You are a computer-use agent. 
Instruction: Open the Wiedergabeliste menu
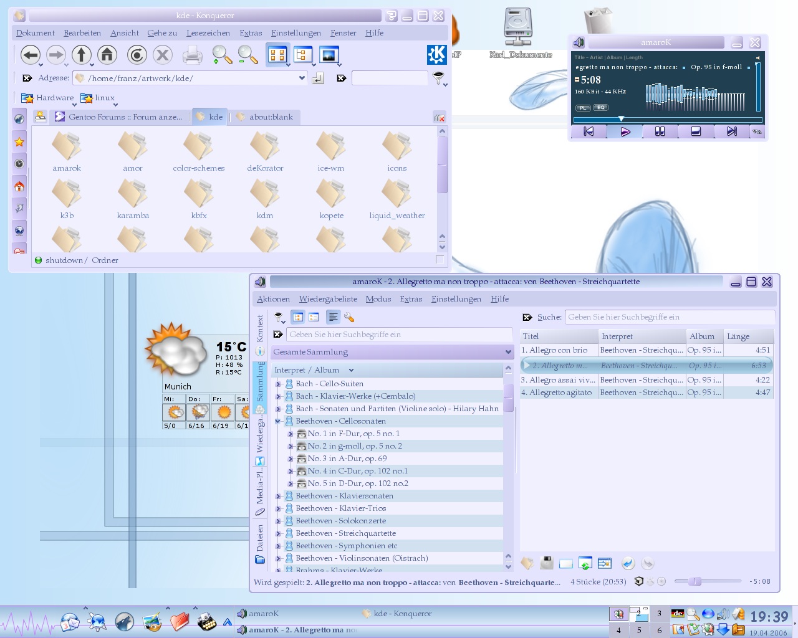328,299
